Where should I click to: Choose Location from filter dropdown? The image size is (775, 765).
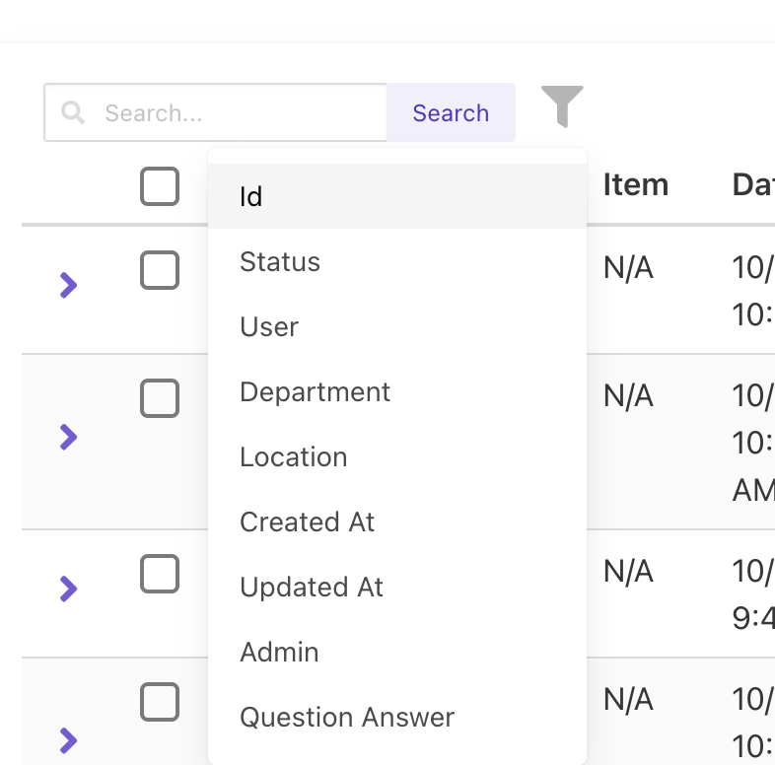pos(294,457)
